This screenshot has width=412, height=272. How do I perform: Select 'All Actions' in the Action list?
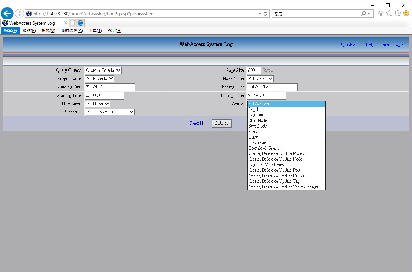286,104
